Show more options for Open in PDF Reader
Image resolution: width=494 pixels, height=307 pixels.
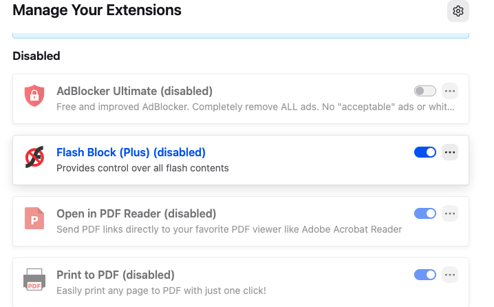450,213
